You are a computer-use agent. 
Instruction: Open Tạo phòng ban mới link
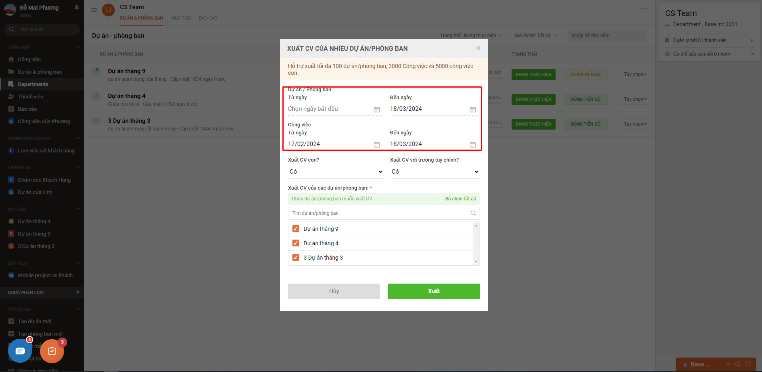(40, 334)
